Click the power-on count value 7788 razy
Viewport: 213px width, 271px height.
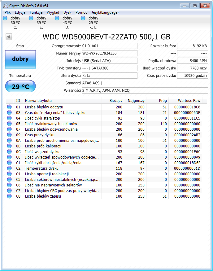[x=193, y=68]
